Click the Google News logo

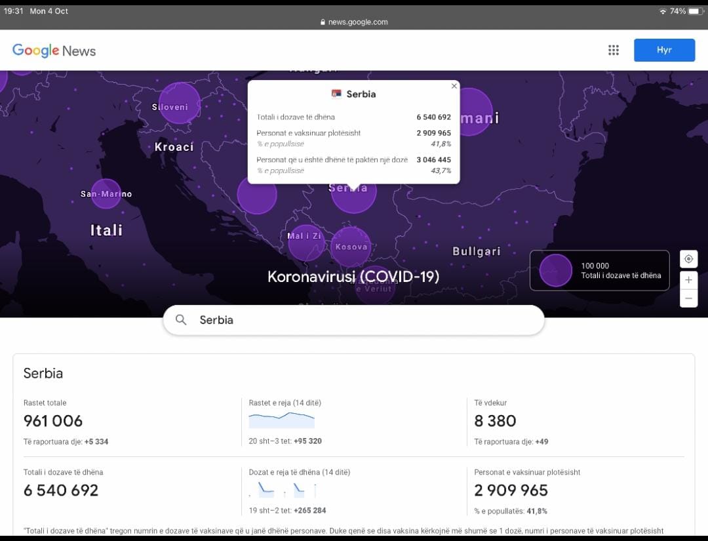(x=54, y=50)
